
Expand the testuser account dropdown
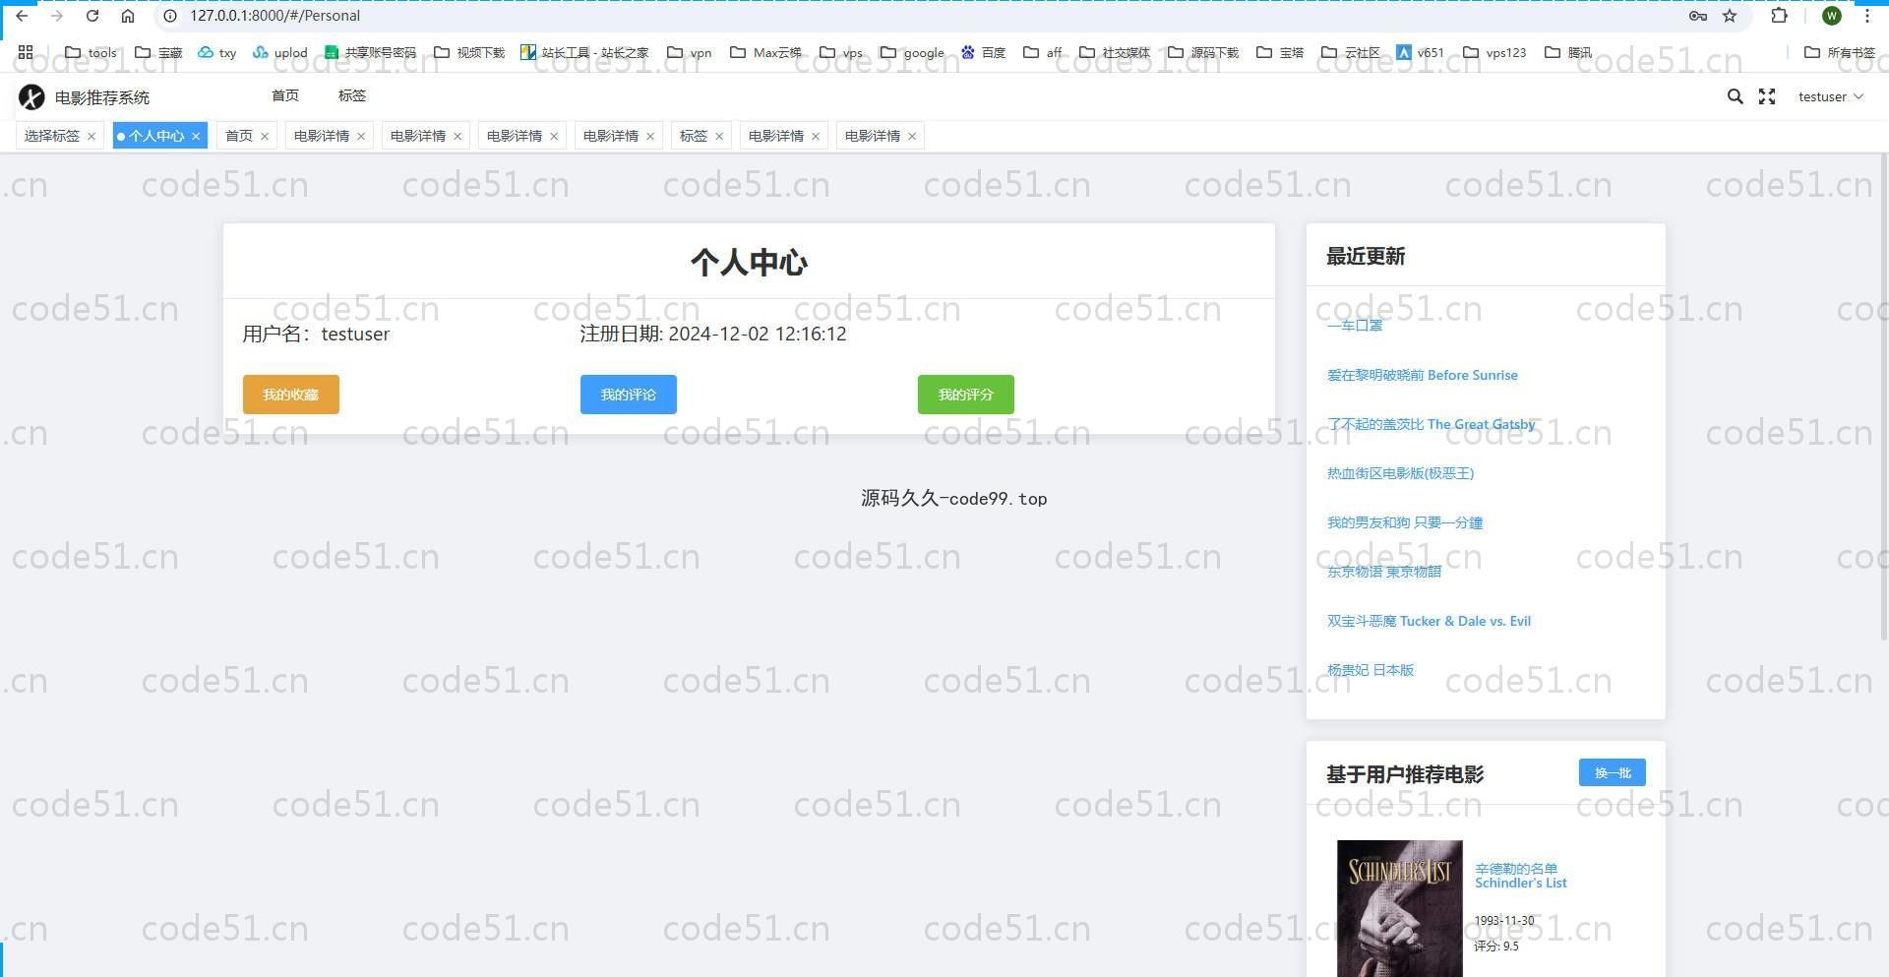point(1831,96)
